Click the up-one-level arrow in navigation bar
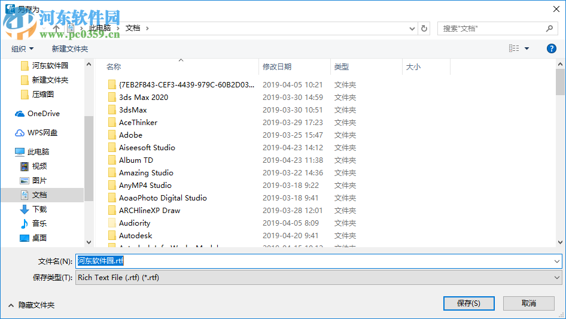The height and width of the screenshot is (319, 566). point(56,28)
